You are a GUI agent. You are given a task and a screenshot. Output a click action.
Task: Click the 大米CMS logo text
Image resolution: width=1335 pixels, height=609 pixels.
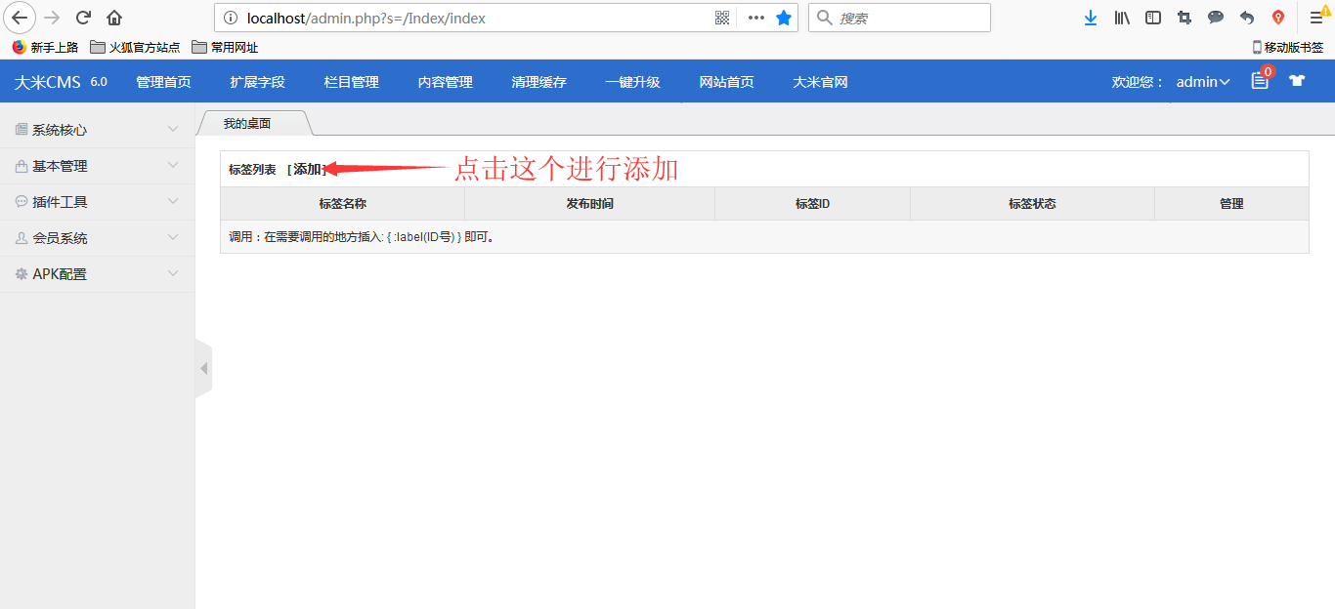[47, 82]
